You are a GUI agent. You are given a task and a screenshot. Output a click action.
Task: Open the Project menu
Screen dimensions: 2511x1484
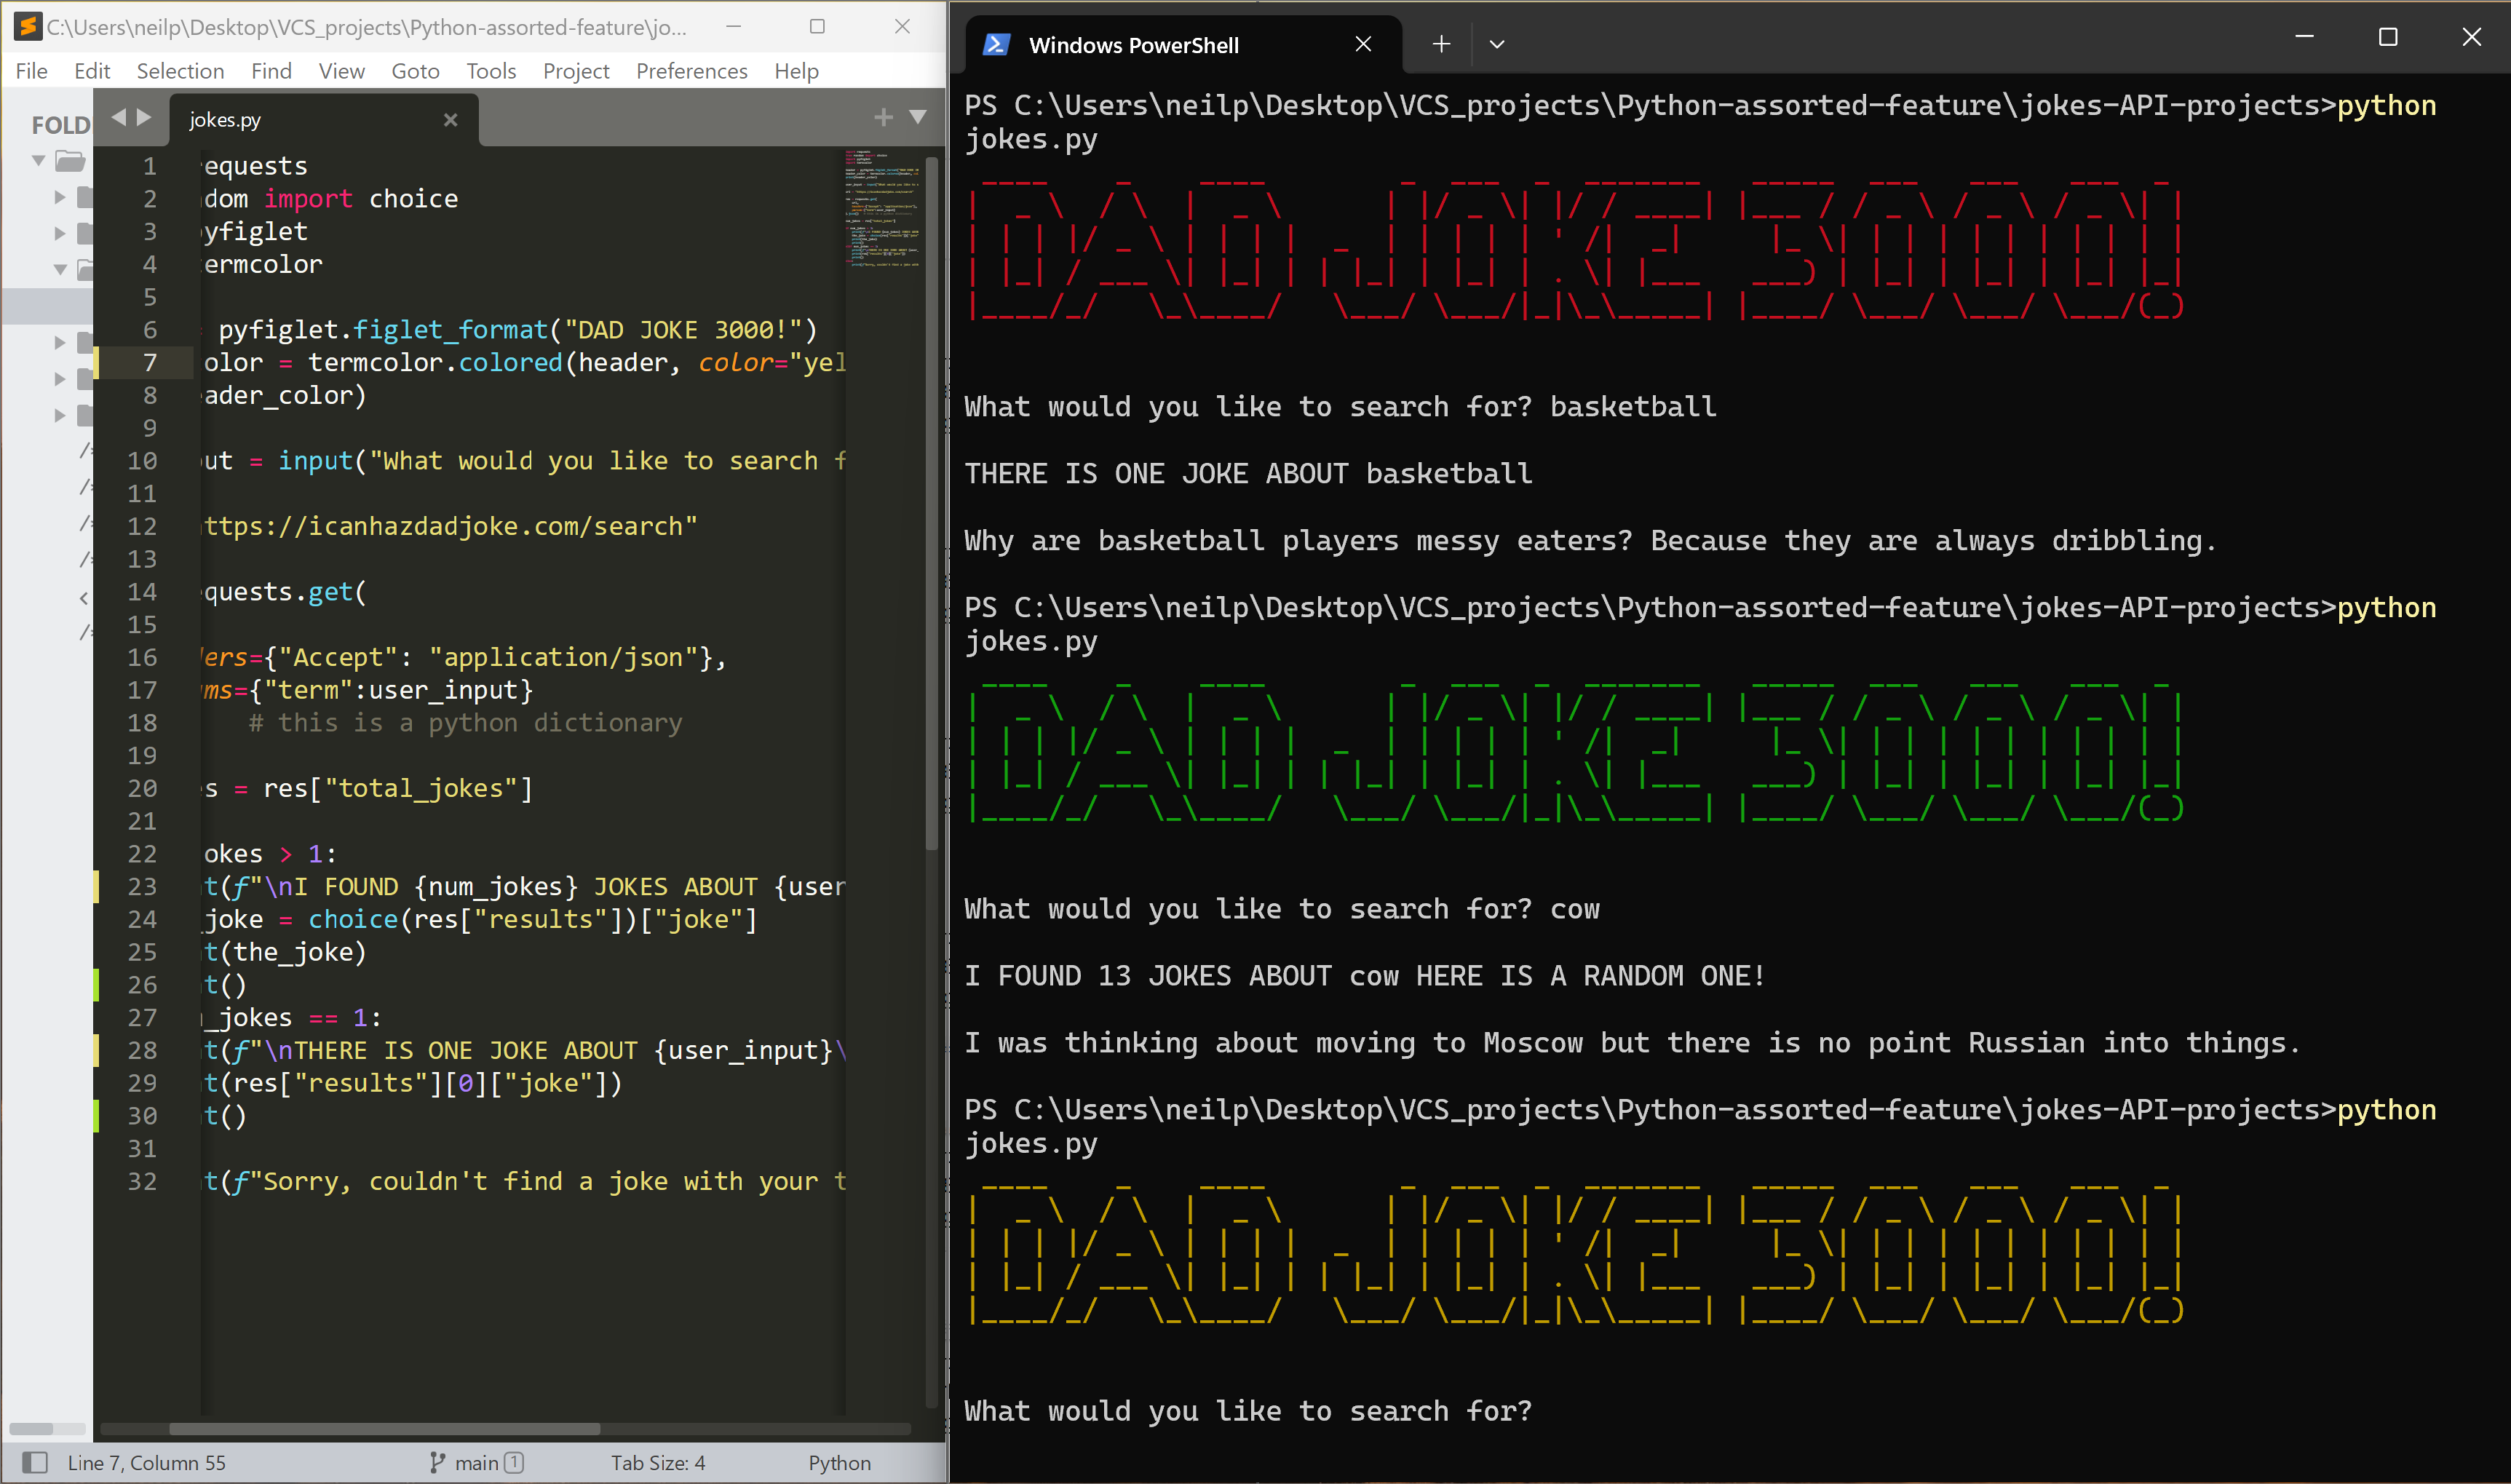[576, 71]
